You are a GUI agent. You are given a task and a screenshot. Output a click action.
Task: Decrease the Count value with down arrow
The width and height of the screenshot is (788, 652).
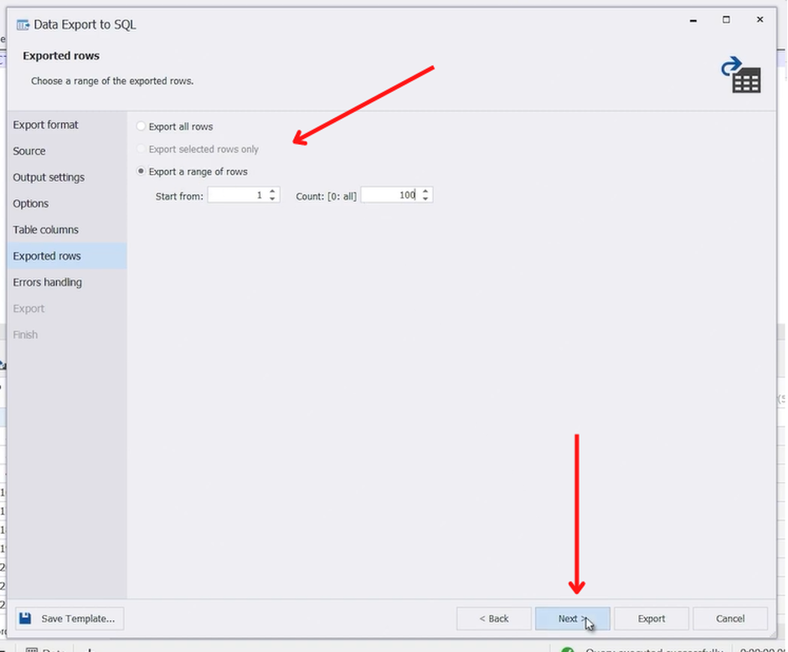point(425,198)
